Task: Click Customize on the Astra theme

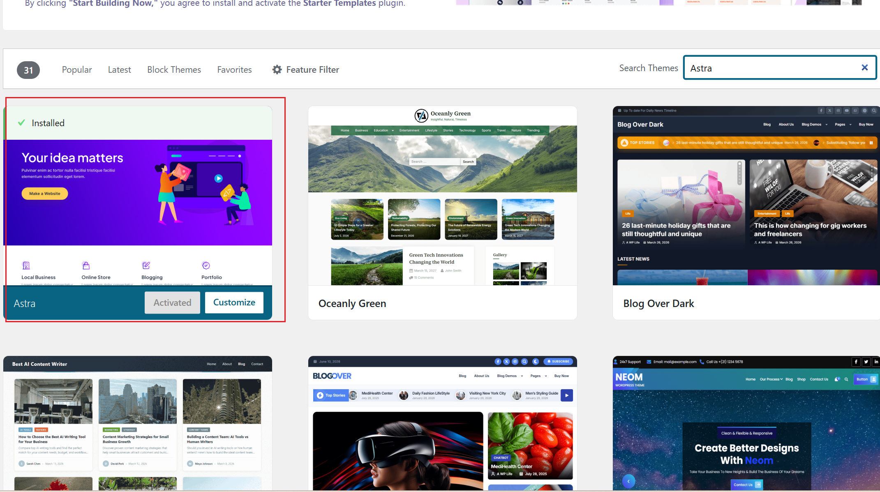Action: pyautogui.click(x=234, y=303)
